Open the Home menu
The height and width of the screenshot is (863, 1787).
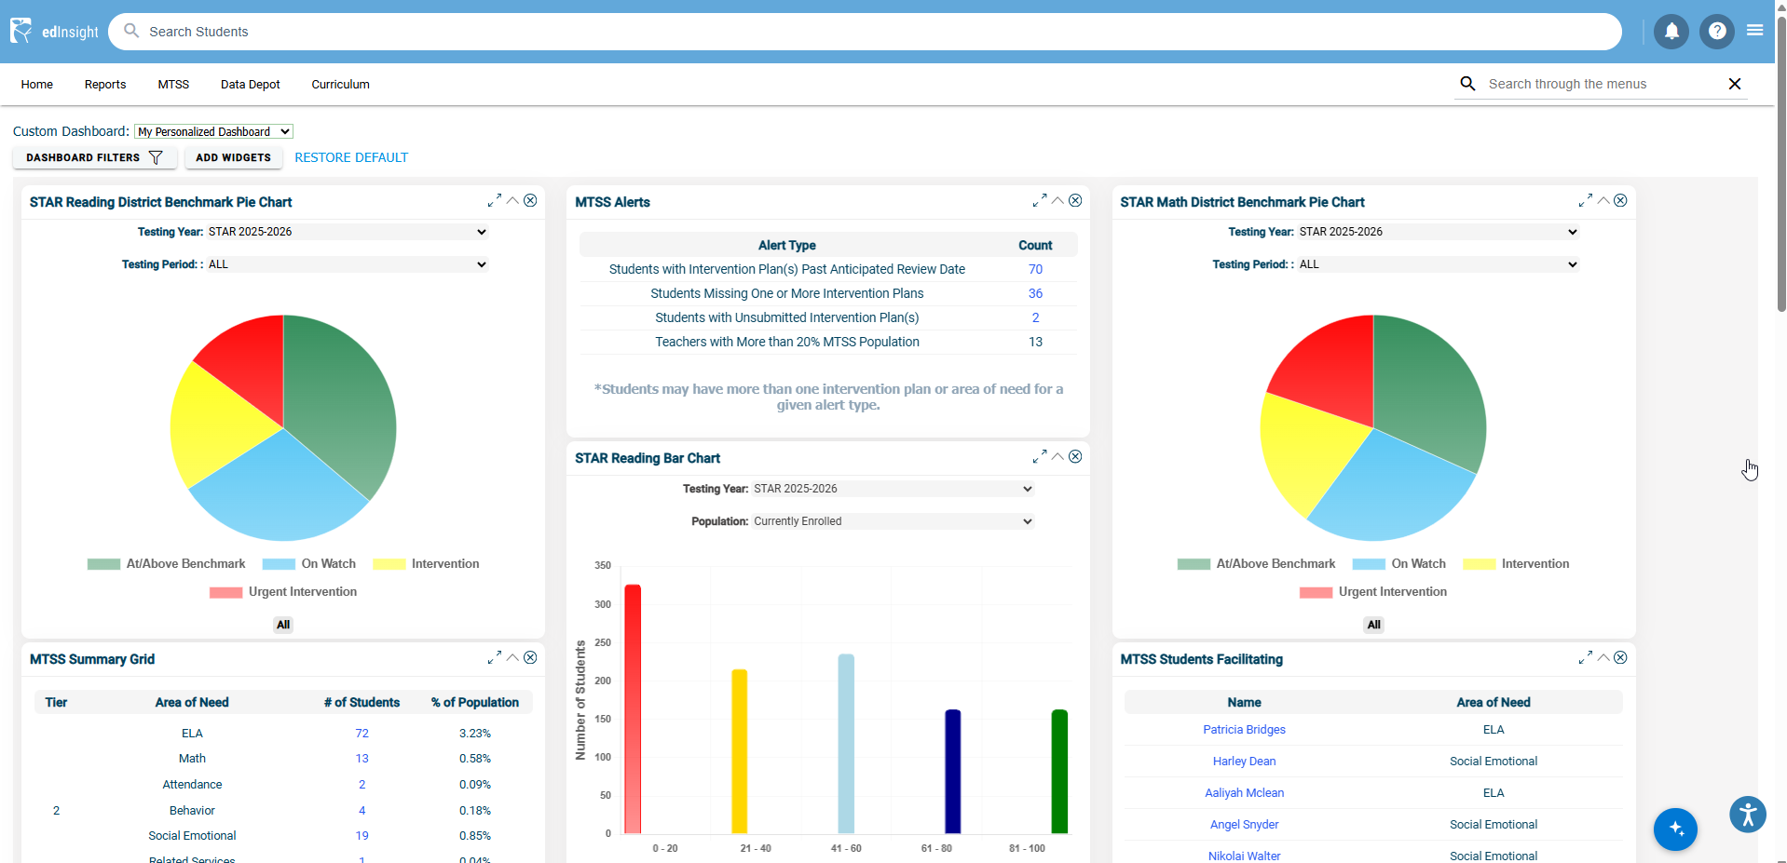[x=37, y=85]
